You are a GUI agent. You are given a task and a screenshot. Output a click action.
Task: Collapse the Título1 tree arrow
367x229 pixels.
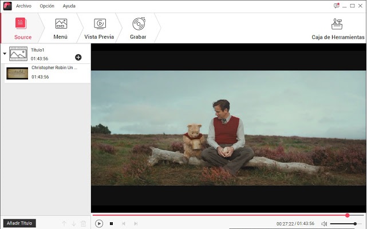coord(5,54)
